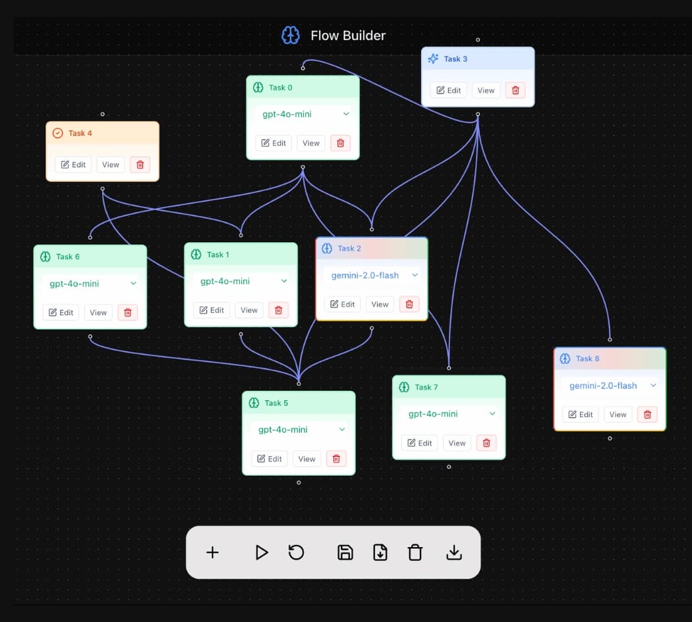This screenshot has width=692, height=622.
Task: Delete Task 4 with its trash icon
Action: (x=140, y=165)
